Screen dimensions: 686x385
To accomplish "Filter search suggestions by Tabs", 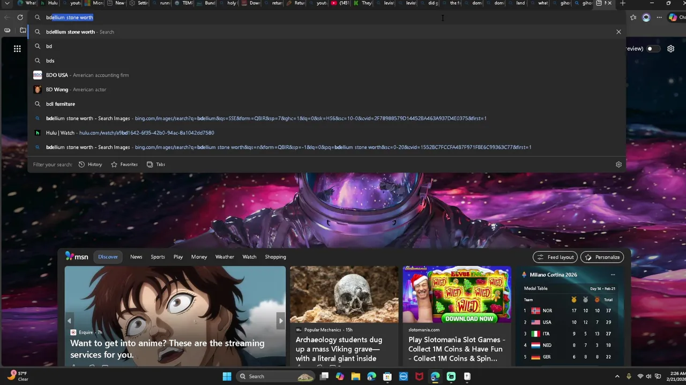I will [x=156, y=164].
